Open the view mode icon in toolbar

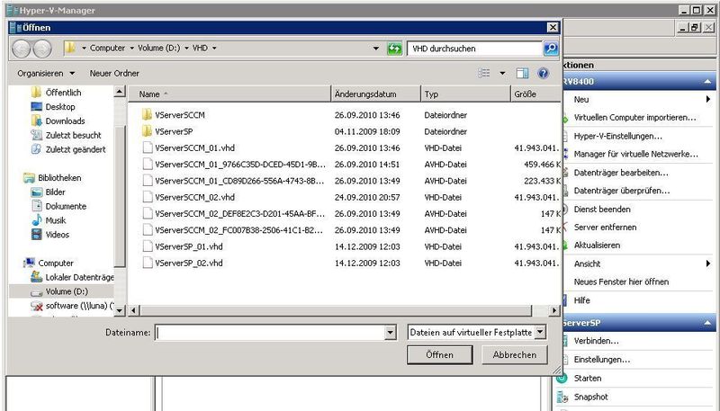484,73
